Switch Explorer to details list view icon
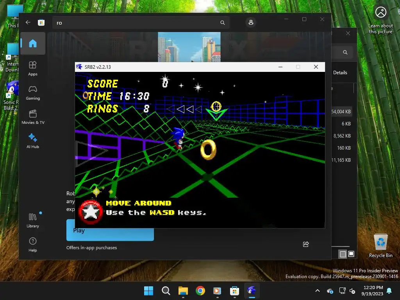 [x=343, y=254]
